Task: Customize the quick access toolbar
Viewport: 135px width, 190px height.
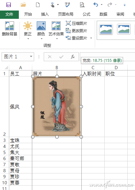Action: click(x=124, y=5)
